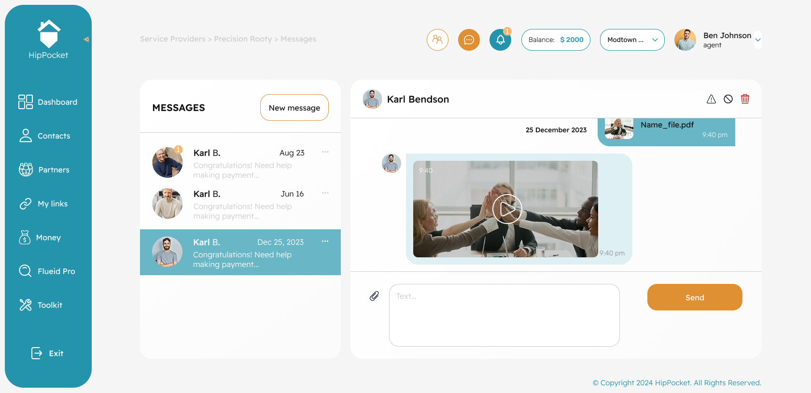
Task: Open the people/contacts icon in the header
Action: coord(437,40)
